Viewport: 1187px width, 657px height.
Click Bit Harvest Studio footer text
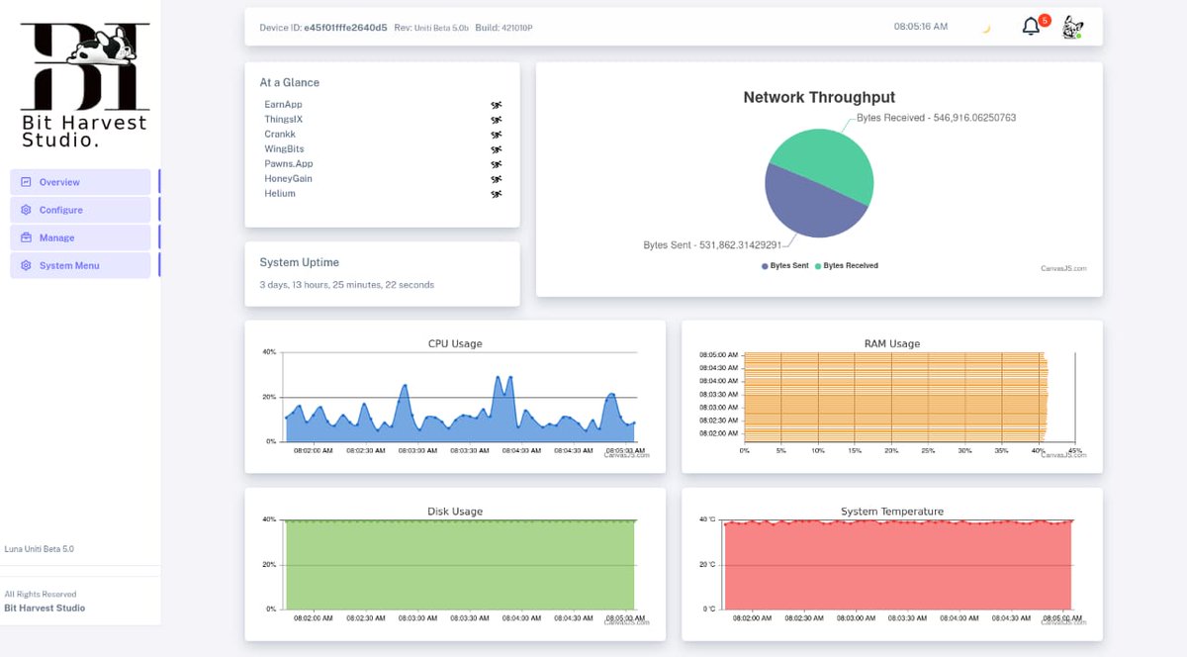coord(45,609)
